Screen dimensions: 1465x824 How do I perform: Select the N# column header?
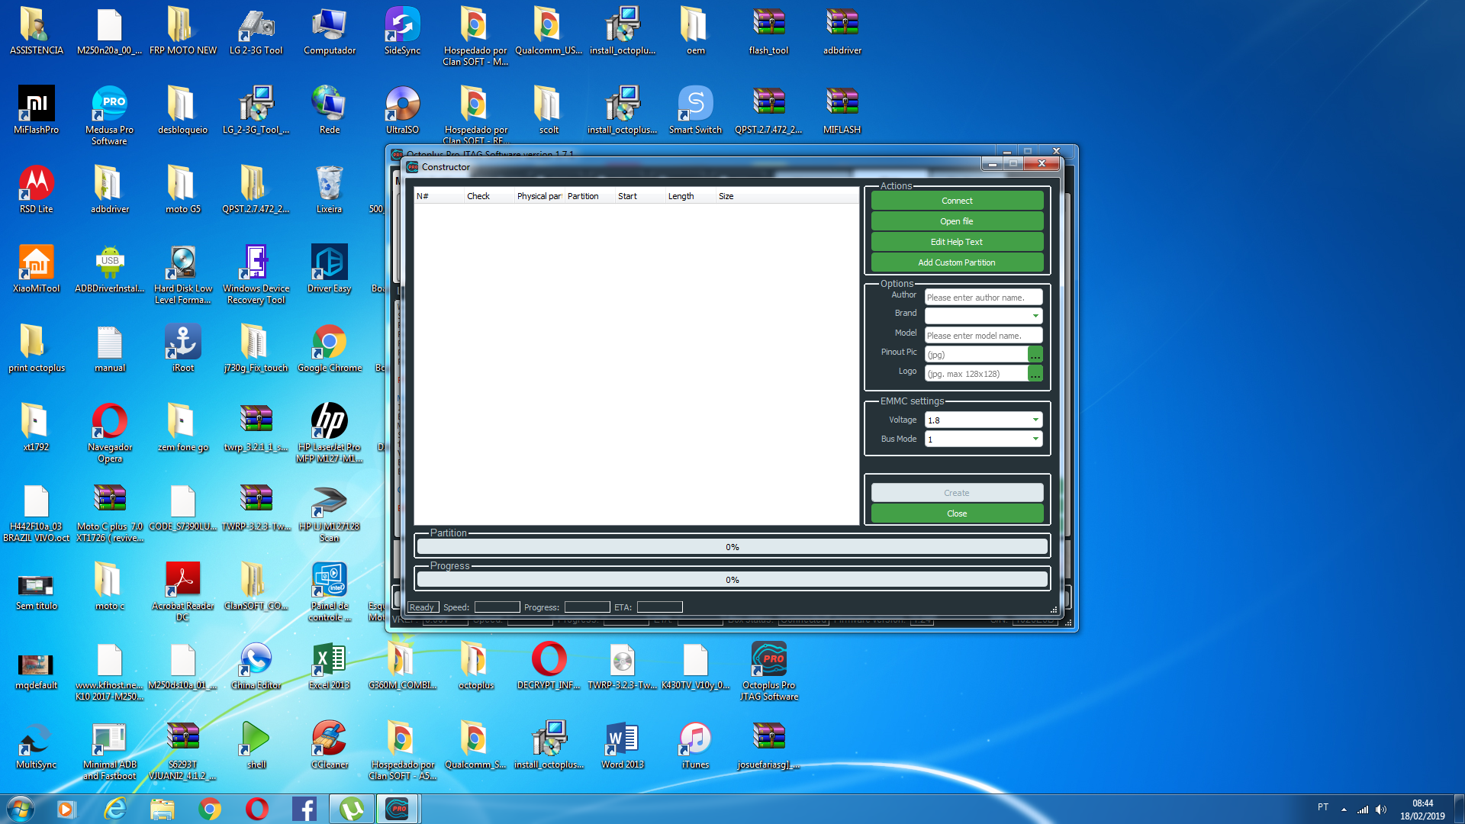point(439,196)
